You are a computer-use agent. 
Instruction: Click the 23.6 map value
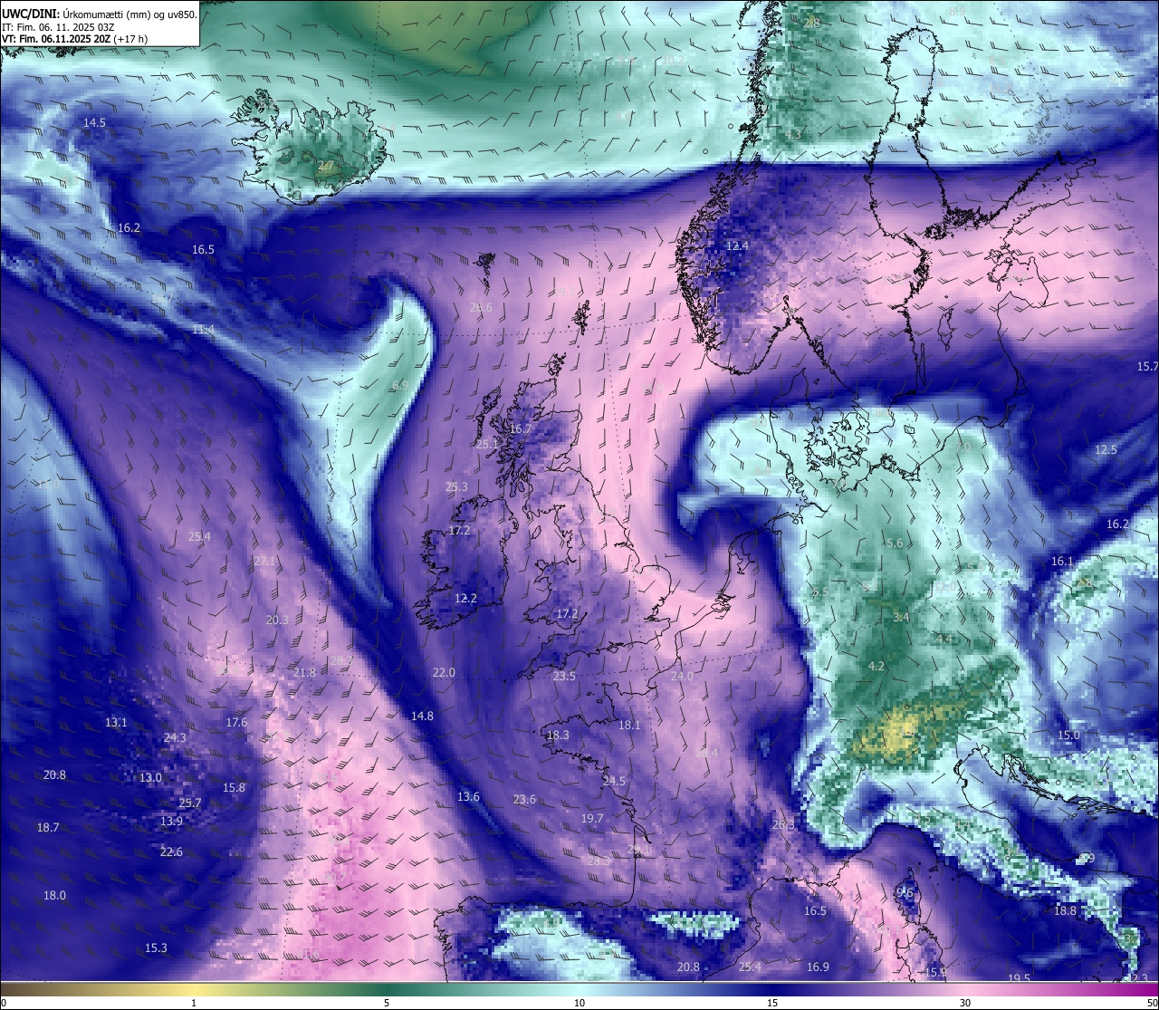coord(524,800)
